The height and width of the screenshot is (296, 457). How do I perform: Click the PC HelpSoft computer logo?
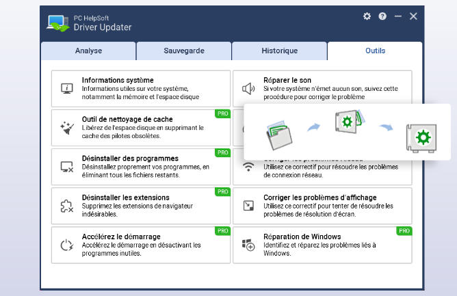click(x=58, y=23)
